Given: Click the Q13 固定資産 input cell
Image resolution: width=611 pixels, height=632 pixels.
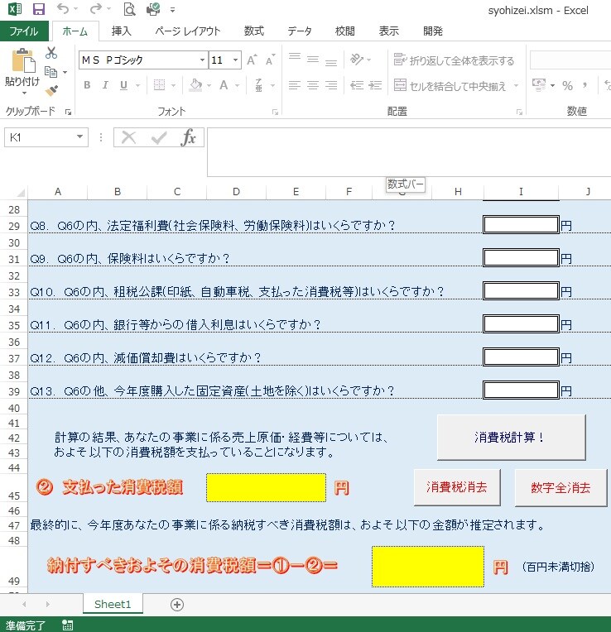Looking at the screenshot, I should pyautogui.click(x=521, y=390).
